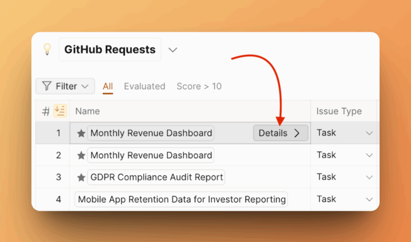Open the Task dropdown for Mobile App Retention row
Screen dimensions: 411x242
(x=369, y=199)
